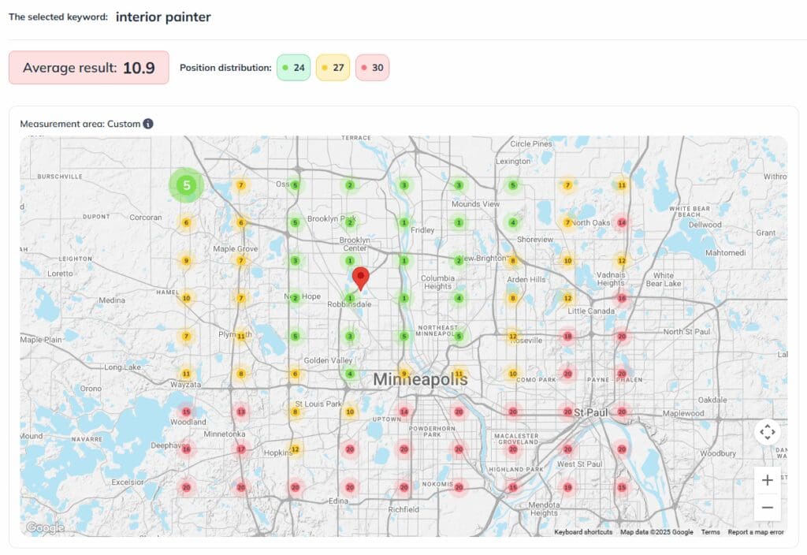The height and width of the screenshot is (555, 807).
Task: Click the Average result 10.9 box
Action: point(88,68)
